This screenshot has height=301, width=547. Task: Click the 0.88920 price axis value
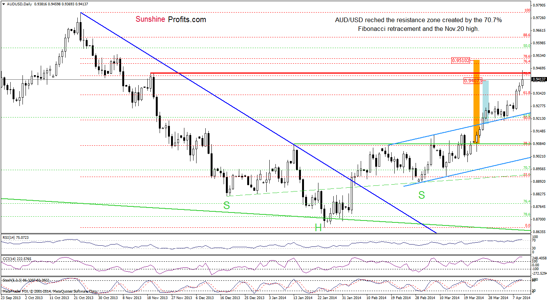pyautogui.click(x=539, y=182)
